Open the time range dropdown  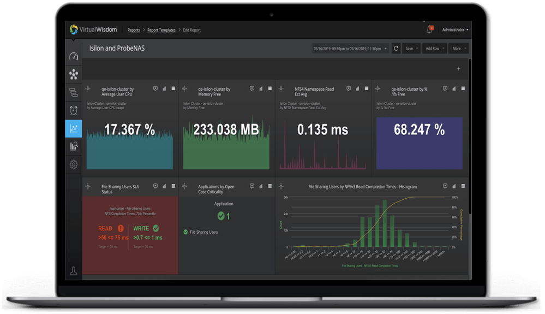coord(350,49)
